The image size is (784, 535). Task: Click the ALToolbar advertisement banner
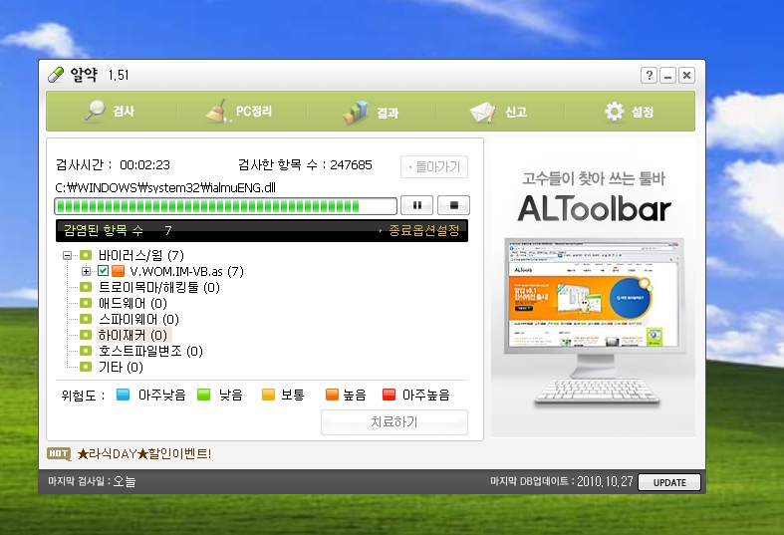(593, 288)
